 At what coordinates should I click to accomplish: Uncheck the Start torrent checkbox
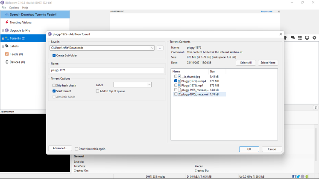click(x=54, y=91)
